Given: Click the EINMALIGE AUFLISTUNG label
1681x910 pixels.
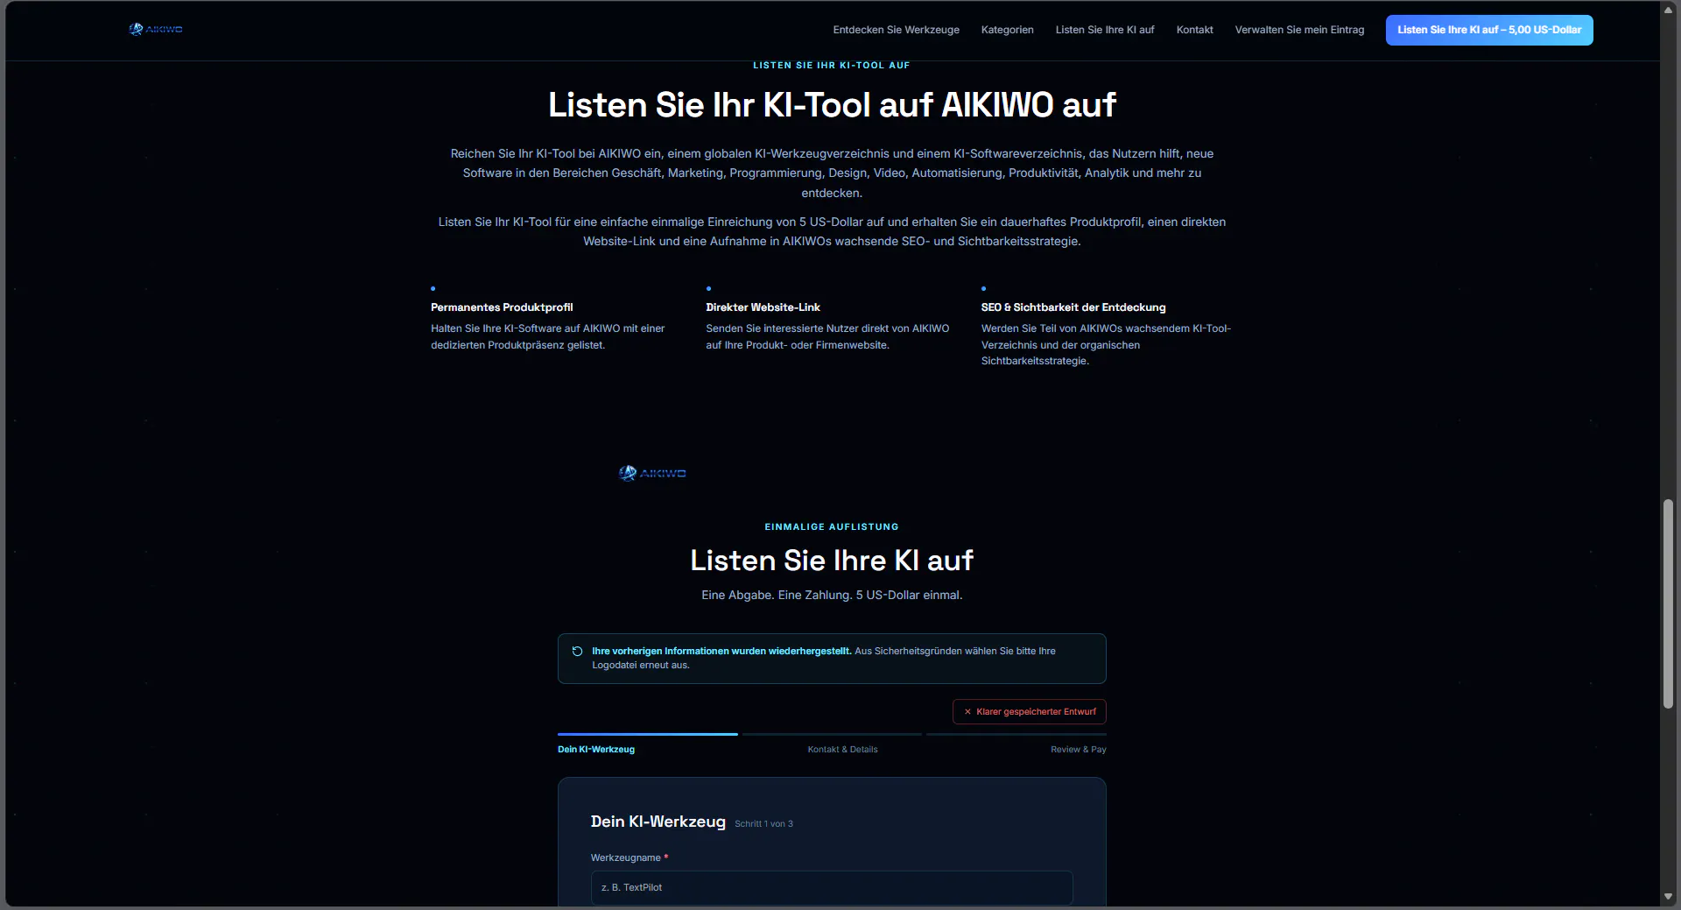Looking at the screenshot, I should click(x=832, y=526).
